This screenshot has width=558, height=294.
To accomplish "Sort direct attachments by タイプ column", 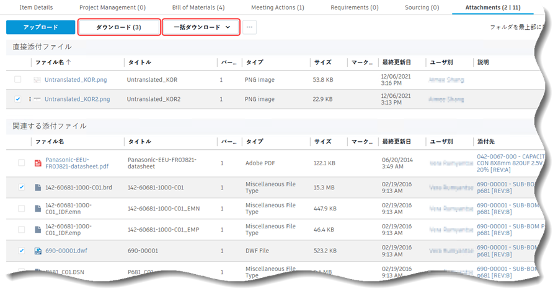I will [255, 62].
